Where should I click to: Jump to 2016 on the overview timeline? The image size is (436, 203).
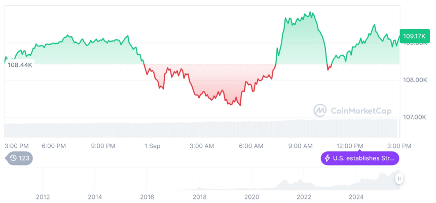click(x=147, y=196)
